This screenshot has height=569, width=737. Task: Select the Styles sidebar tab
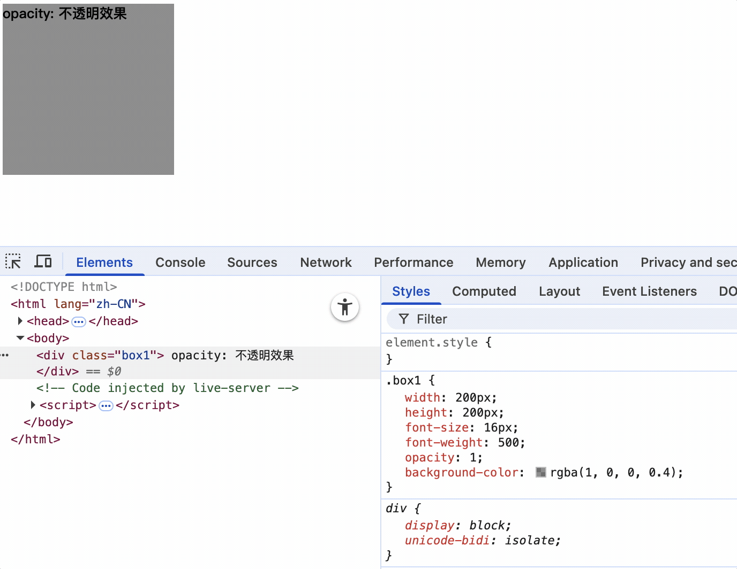(411, 291)
